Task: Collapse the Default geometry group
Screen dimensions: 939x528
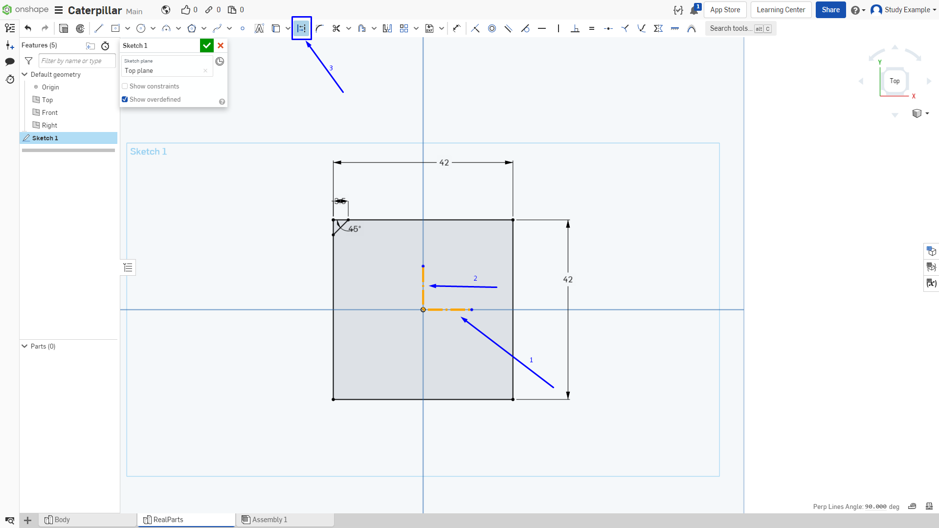Action: [24, 74]
